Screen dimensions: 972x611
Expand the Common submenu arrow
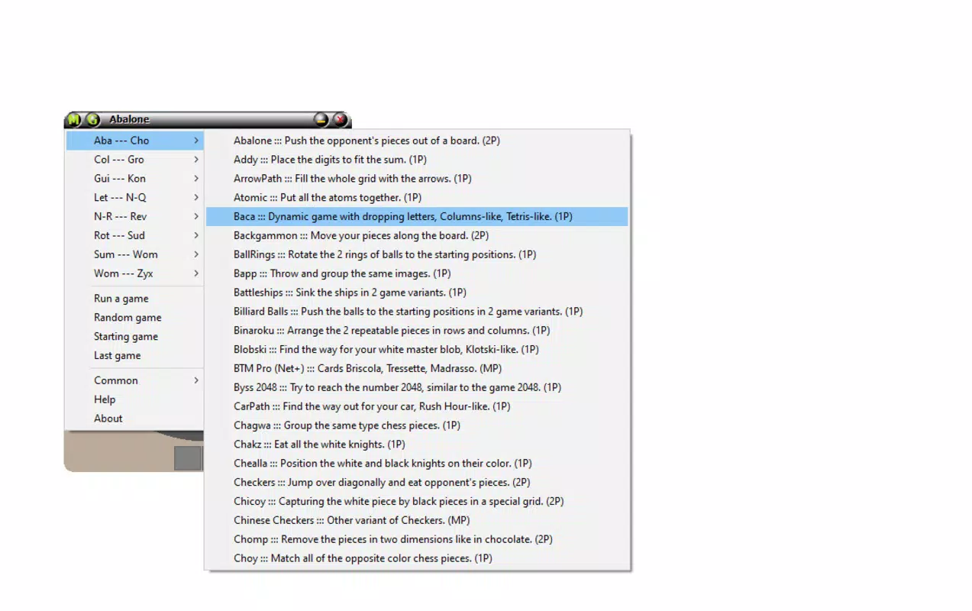tap(196, 380)
